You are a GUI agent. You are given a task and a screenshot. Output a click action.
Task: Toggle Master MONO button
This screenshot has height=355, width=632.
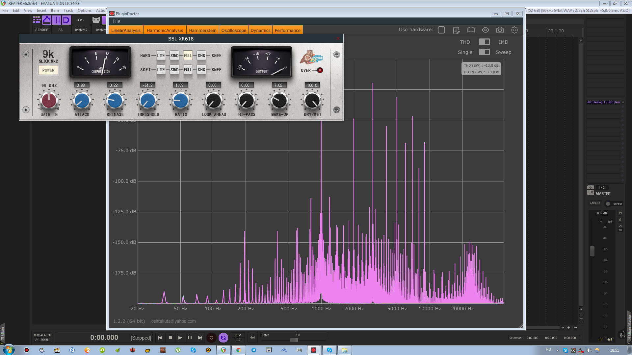pos(595,203)
